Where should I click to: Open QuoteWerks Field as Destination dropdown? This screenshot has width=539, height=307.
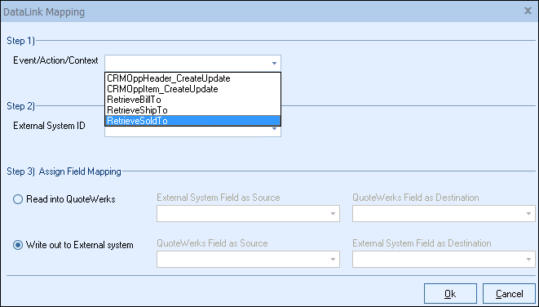pyautogui.click(x=444, y=214)
